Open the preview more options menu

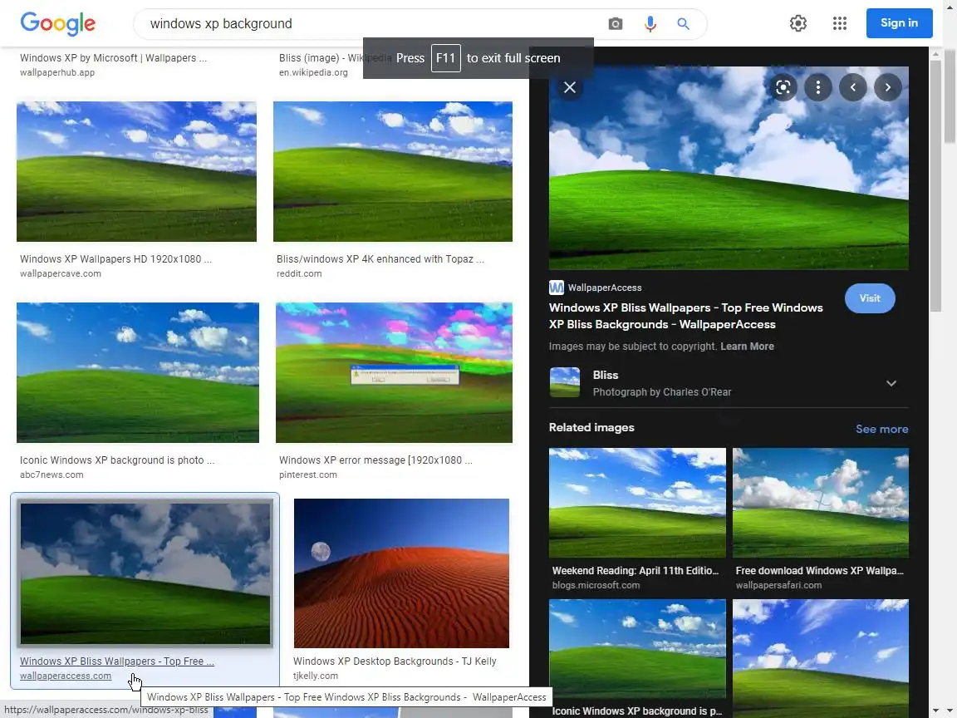[x=817, y=87]
